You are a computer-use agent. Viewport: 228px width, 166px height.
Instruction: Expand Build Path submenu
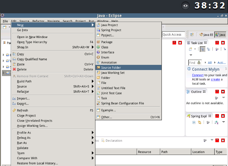pyautogui.click(x=53, y=81)
